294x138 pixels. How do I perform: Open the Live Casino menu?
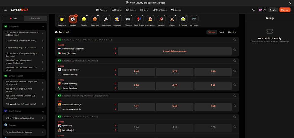(x=160, y=10)
